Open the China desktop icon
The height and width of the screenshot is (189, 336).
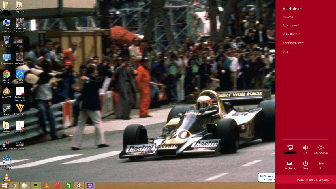20,43
